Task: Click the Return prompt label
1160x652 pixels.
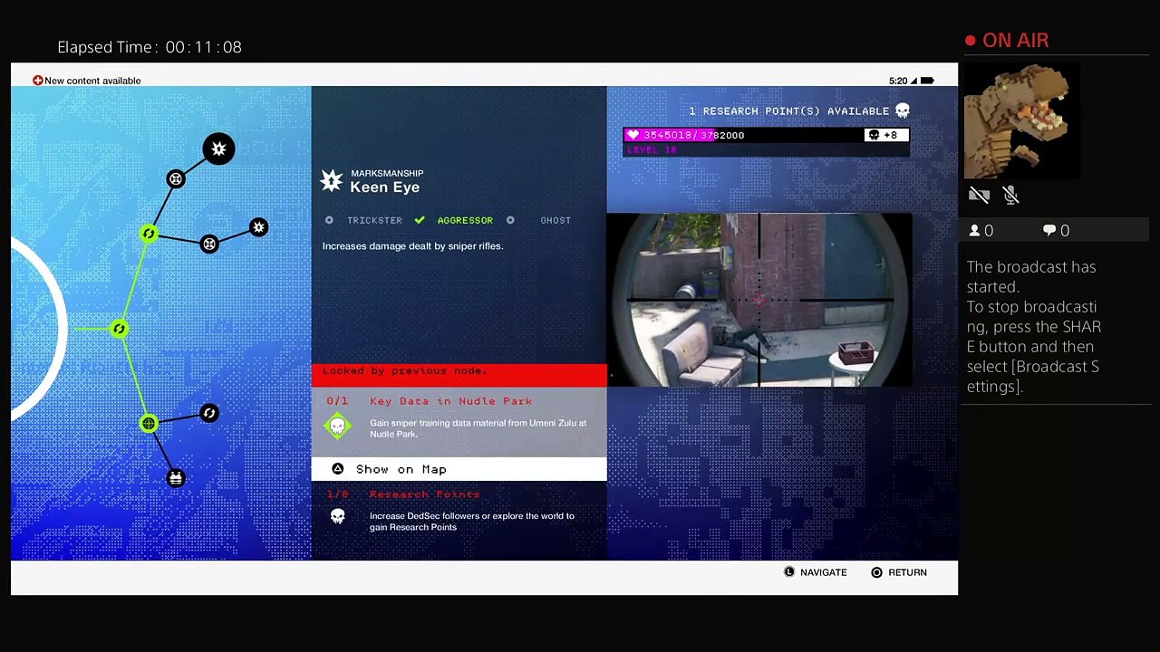Action: 907,572
